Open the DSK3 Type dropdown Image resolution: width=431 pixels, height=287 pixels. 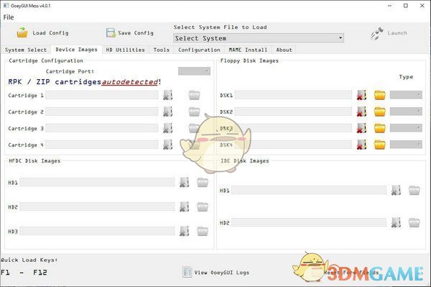[x=406, y=128]
